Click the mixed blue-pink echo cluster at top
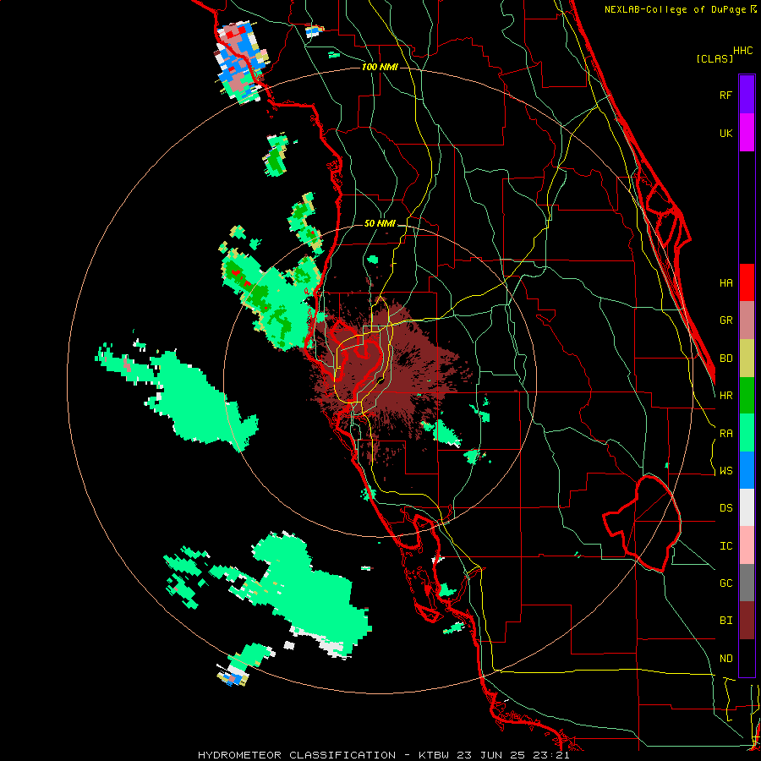This screenshot has width=761, height=761. pos(242,62)
